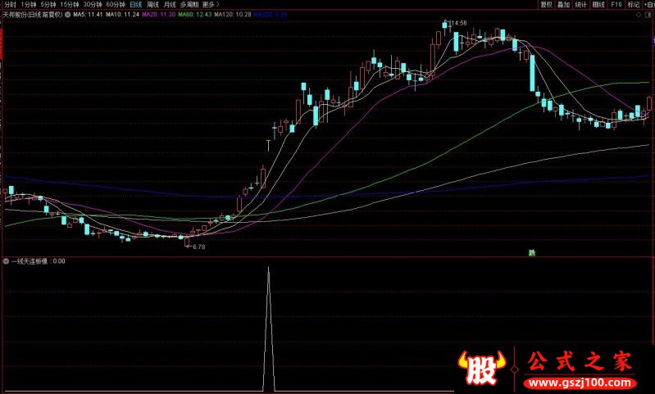The image size is (655, 394).
Task: Open the 标记 marking menu
Action: click(x=633, y=4)
